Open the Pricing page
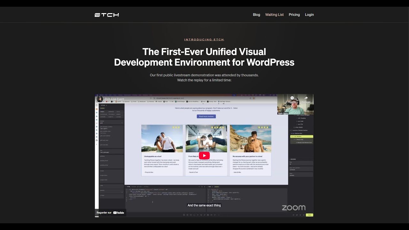The image size is (409, 230). [294, 15]
